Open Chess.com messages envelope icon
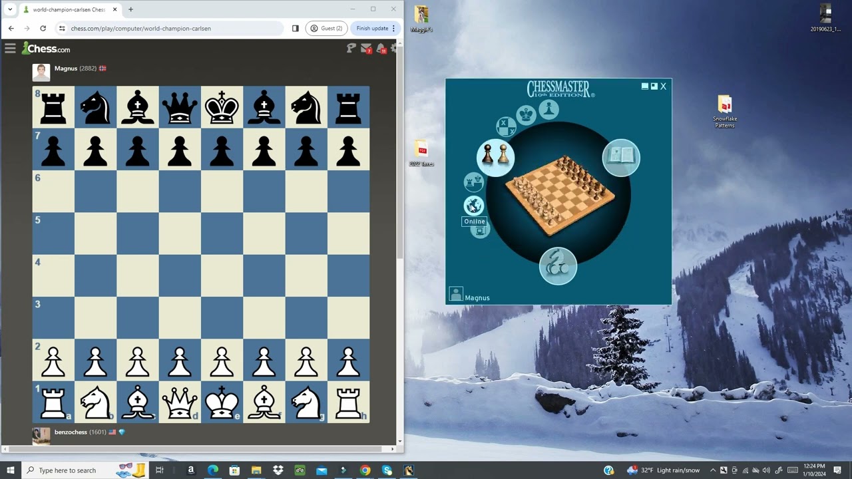 (366, 48)
